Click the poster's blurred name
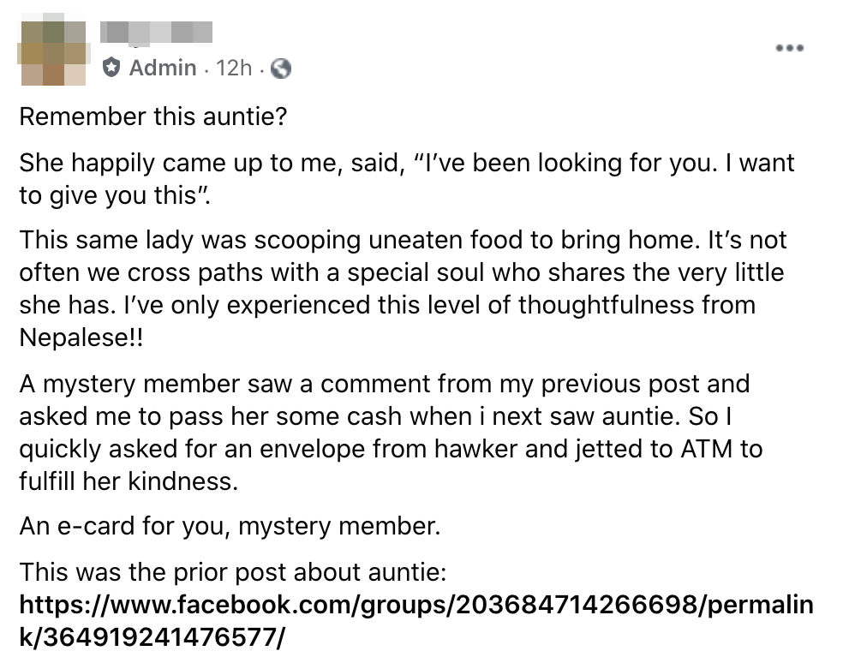 [x=157, y=33]
